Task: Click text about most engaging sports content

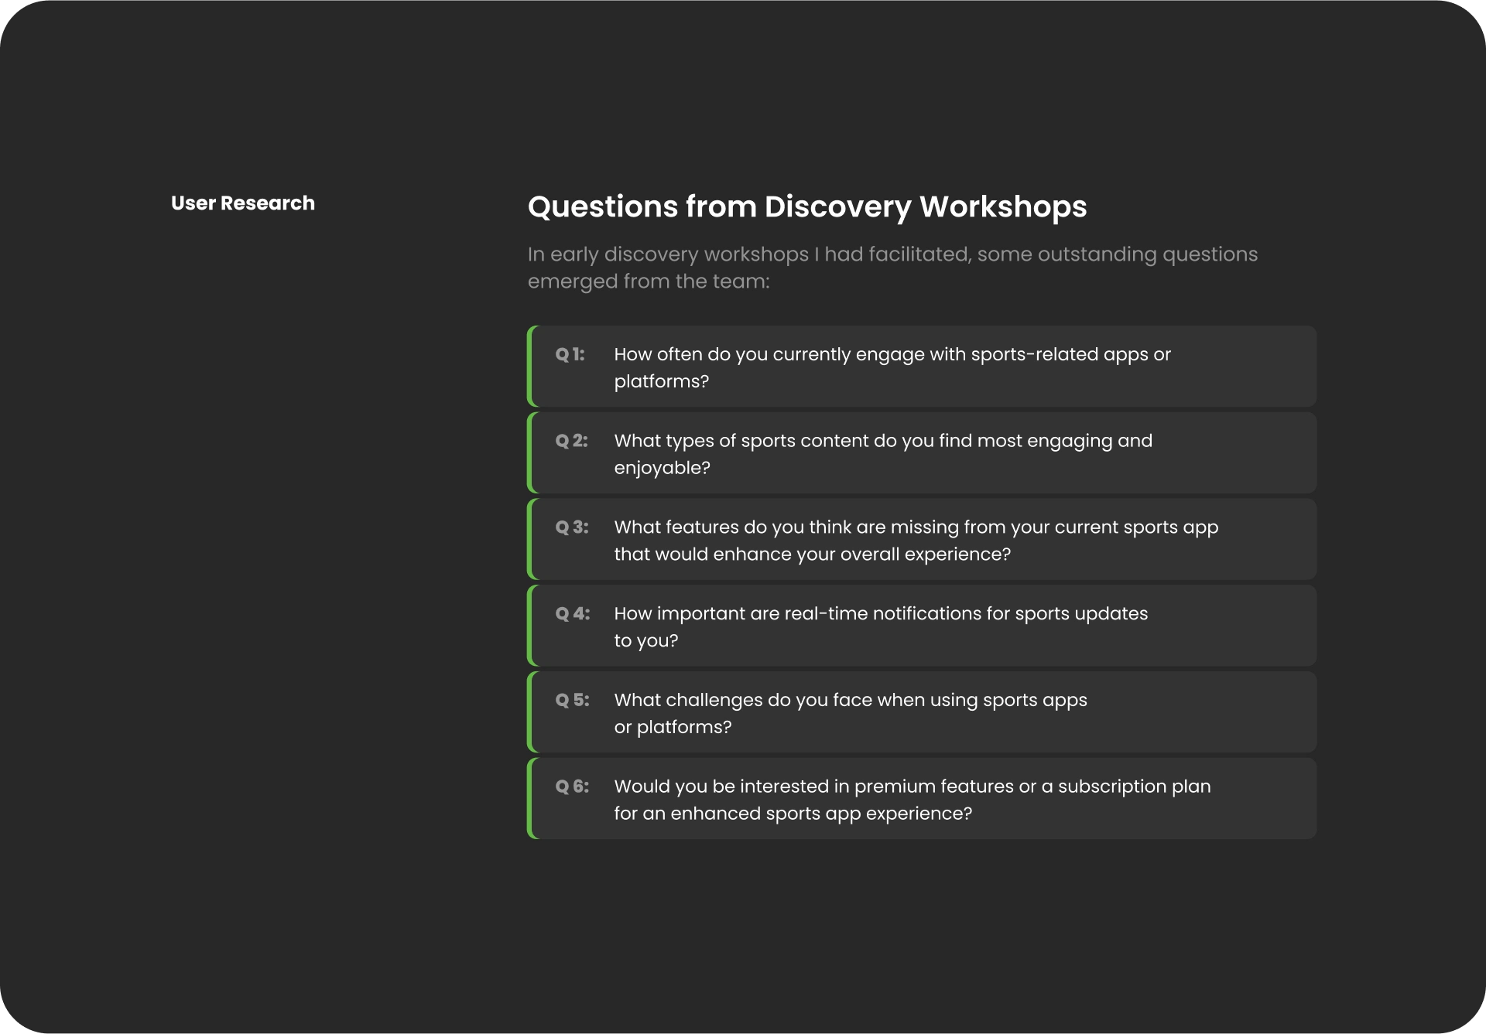Action: [x=882, y=454]
